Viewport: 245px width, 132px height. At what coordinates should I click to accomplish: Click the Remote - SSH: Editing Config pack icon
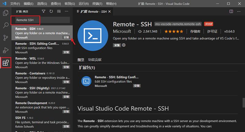tap(86, 81)
